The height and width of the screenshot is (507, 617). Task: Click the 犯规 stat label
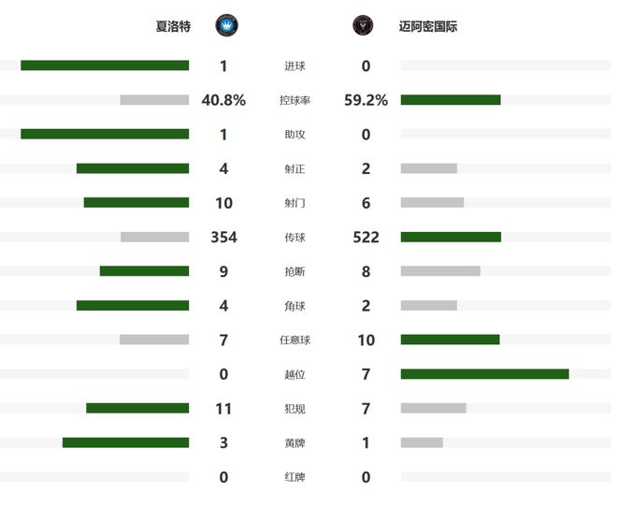294,409
